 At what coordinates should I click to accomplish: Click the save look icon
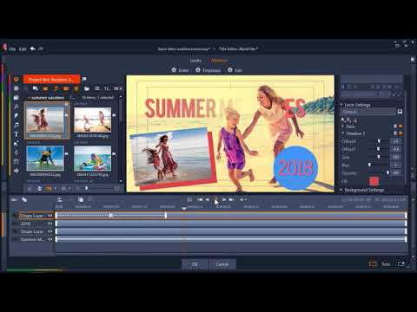point(400,112)
